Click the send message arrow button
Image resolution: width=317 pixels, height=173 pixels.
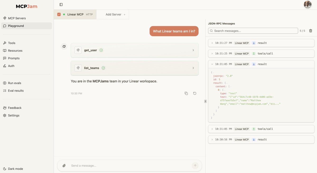pyautogui.click(x=195, y=166)
